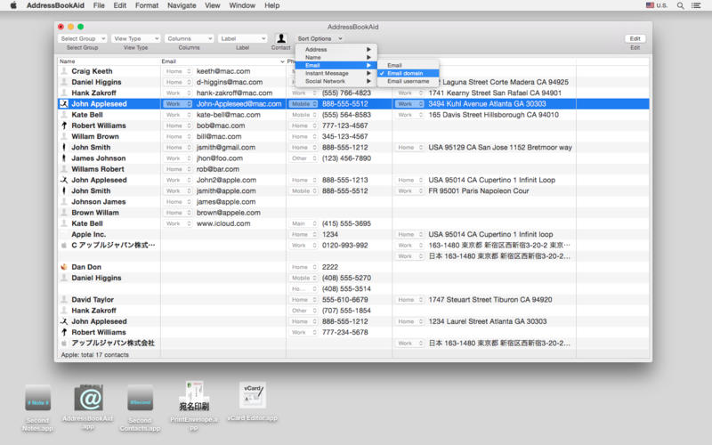Open the Navigate menu in menu bar
This screenshot has width=712, height=445.
pyautogui.click(x=182, y=5)
